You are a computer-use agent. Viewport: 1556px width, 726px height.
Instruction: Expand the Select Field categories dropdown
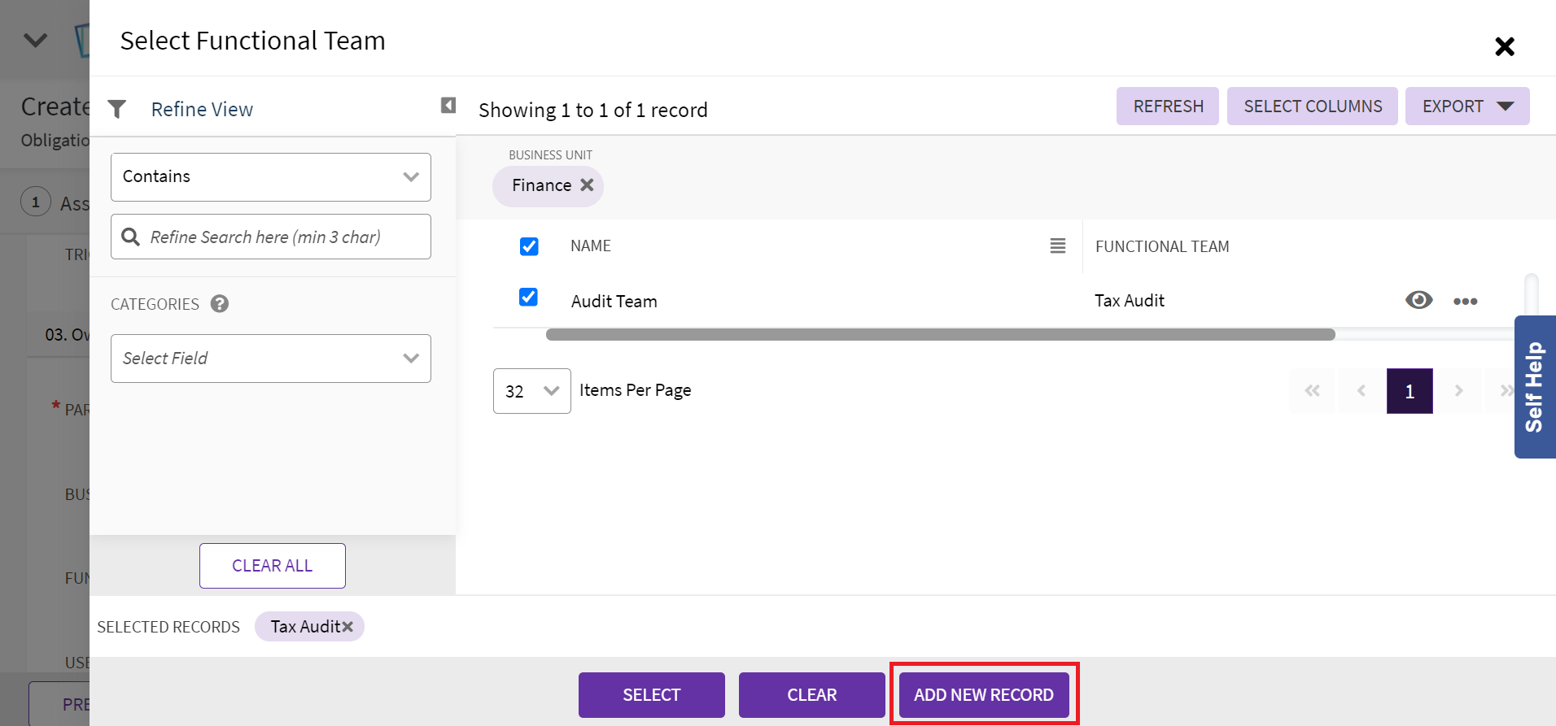coord(270,359)
